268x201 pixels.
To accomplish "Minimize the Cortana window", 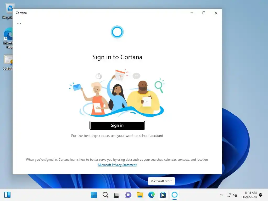I will click(192, 13).
